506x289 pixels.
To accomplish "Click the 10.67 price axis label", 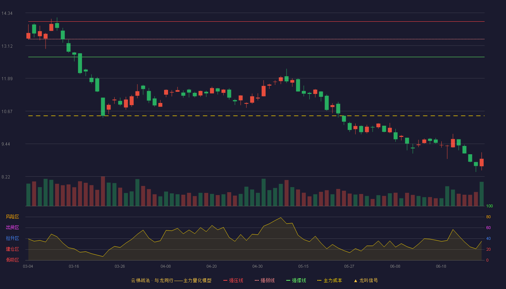I will (7, 111).
